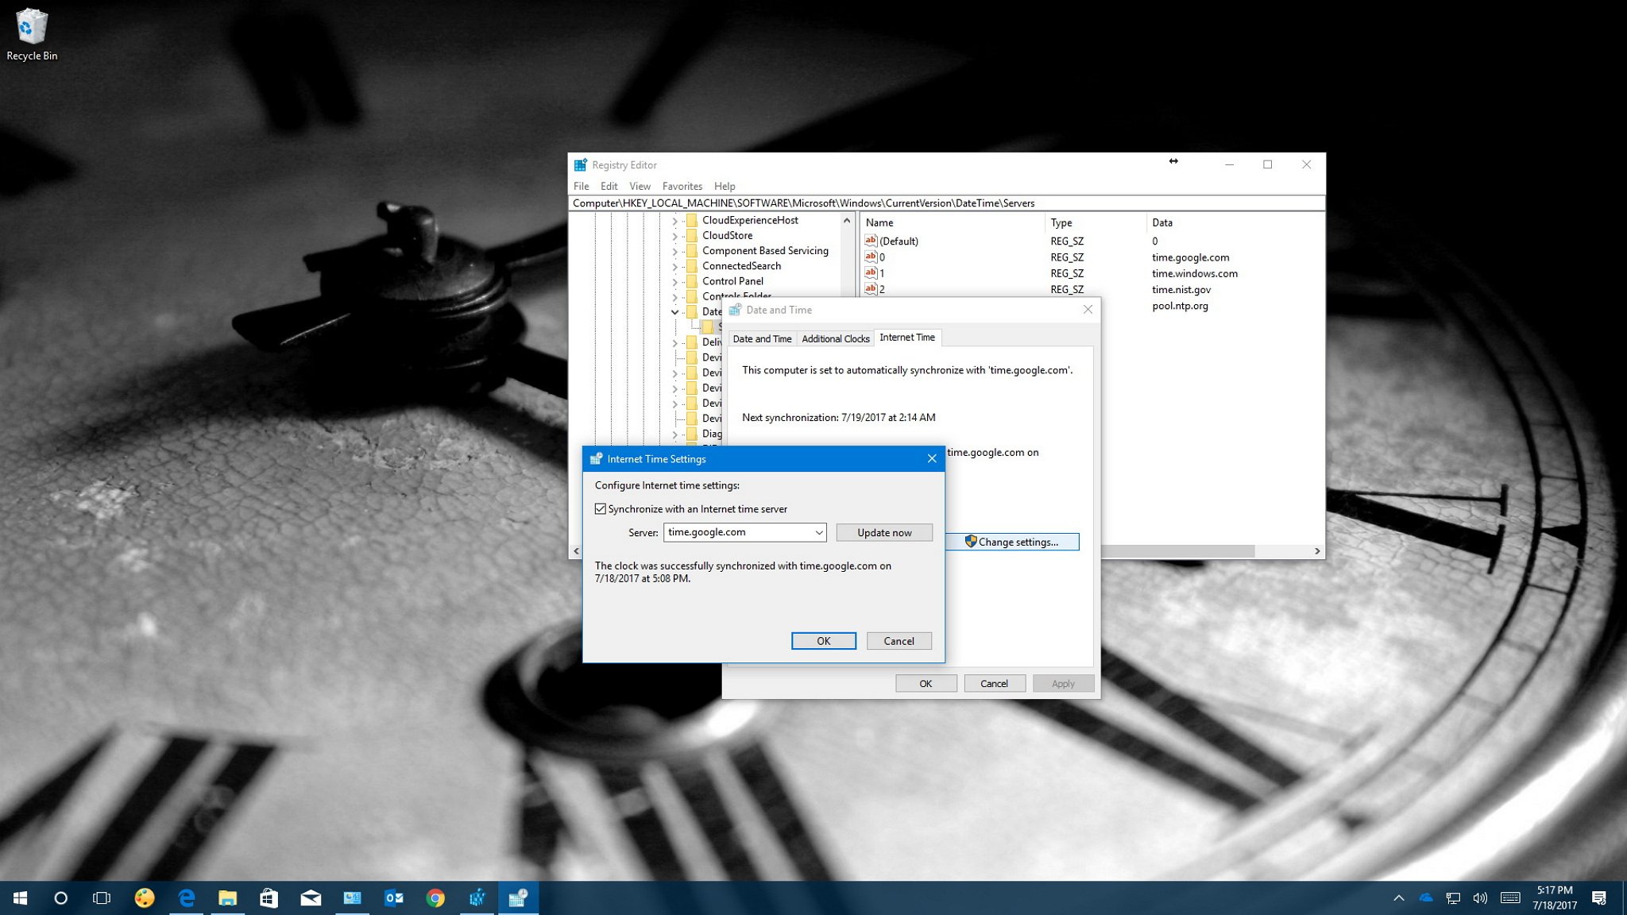Image resolution: width=1627 pixels, height=915 pixels.
Task: Click the Microsoft Edge icon in taskbar
Action: (x=185, y=897)
